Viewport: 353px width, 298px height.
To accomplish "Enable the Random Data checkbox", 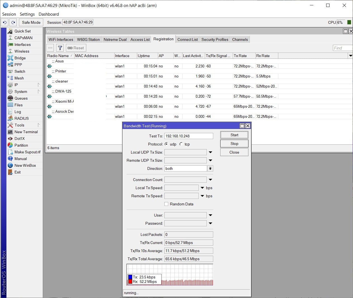I will (166, 204).
